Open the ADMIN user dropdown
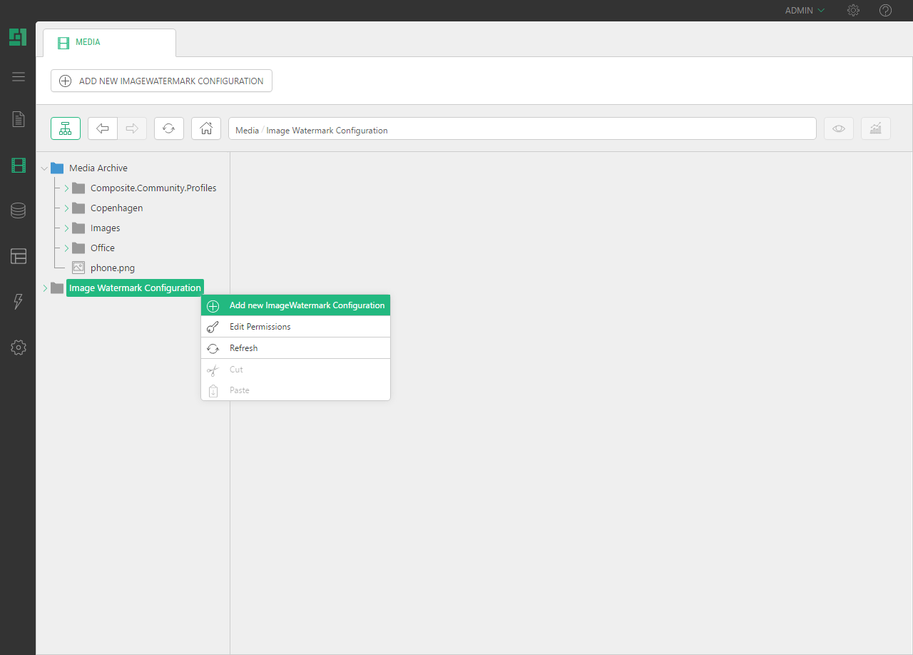This screenshot has width=913, height=655. (x=805, y=11)
